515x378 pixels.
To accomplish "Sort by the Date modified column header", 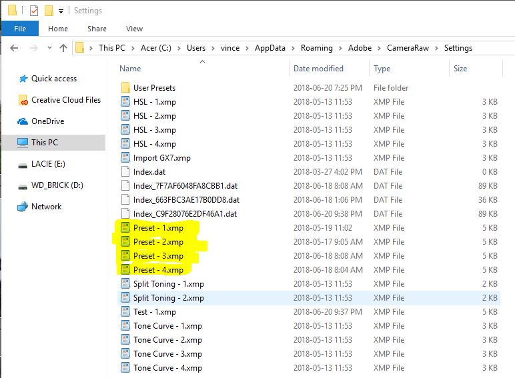I will (318, 69).
